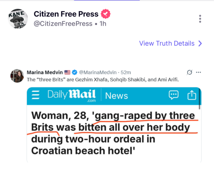This screenshot has height=171, width=214.
Task: Expand details via the purple chevron arrow
Action: point(200,44)
